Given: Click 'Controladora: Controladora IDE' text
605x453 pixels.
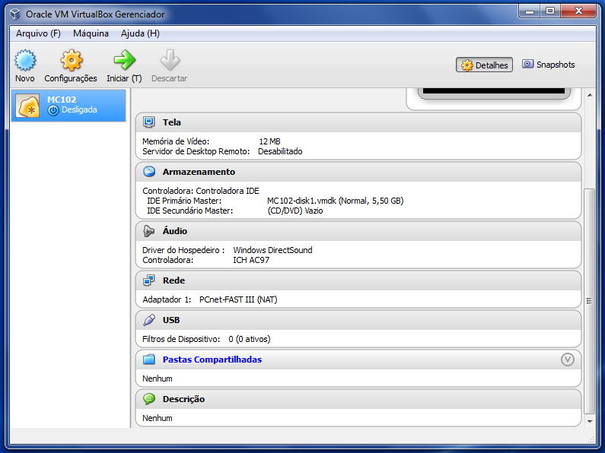Looking at the screenshot, I should click(x=201, y=191).
